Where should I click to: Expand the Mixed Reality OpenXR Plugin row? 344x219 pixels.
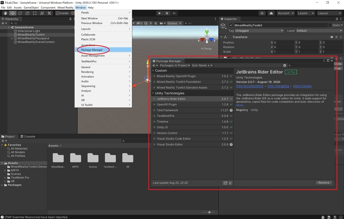(x=155, y=76)
